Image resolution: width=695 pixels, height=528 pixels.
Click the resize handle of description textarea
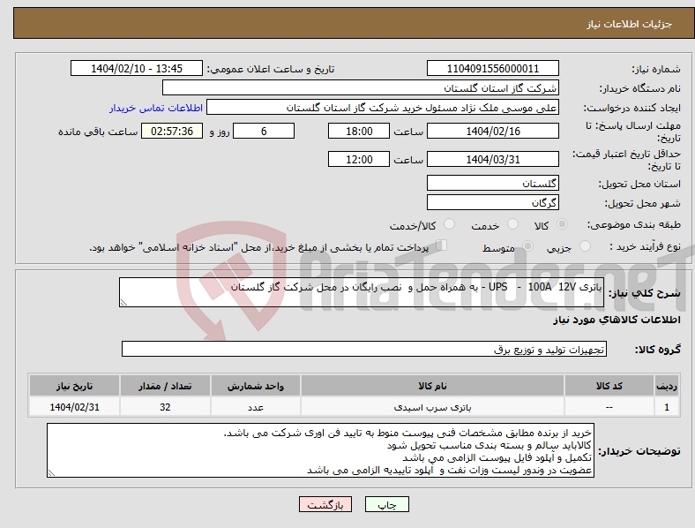pyautogui.click(x=123, y=303)
